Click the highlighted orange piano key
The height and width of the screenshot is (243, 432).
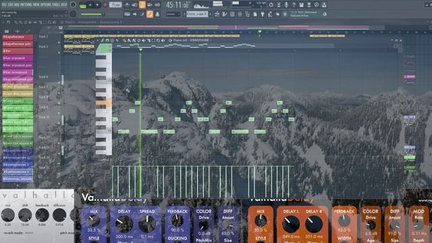[x=103, y=103]
